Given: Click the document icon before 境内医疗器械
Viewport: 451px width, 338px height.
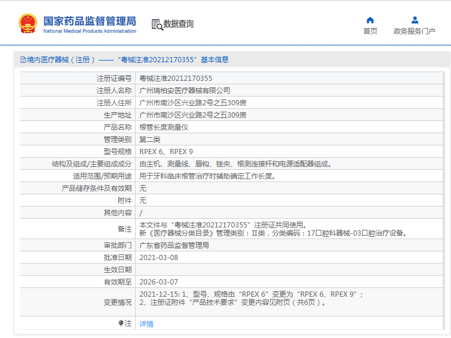Looking at the screenshot, I should coord(23,60).
